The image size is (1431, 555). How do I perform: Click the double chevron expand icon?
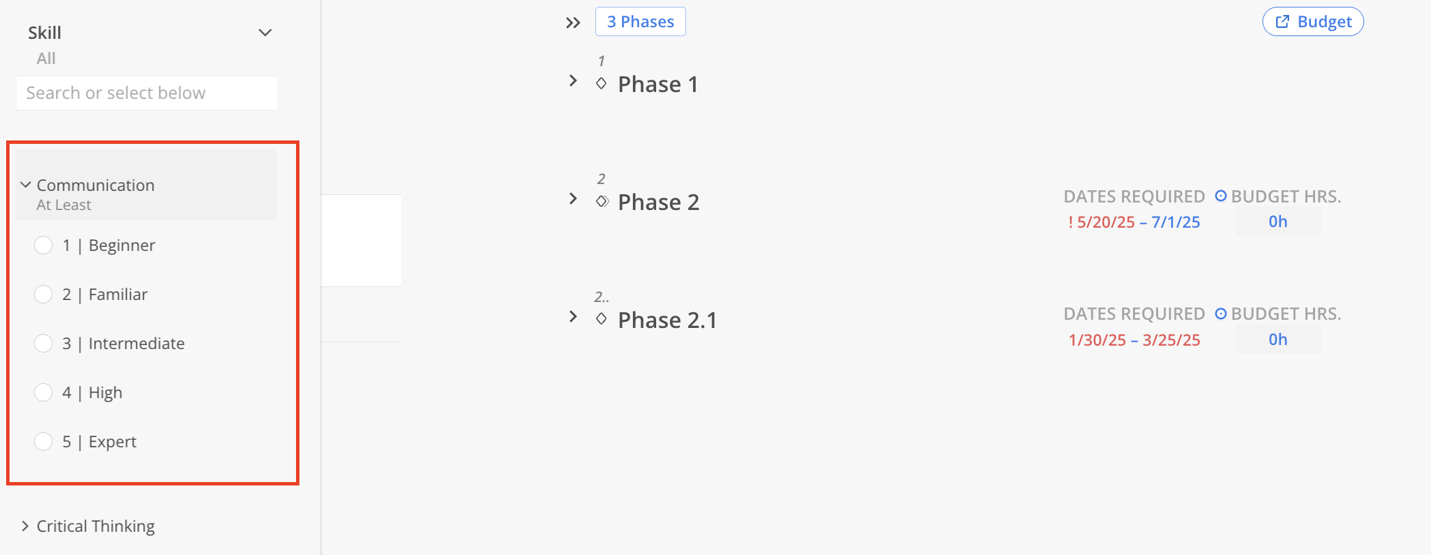[573, 23]
